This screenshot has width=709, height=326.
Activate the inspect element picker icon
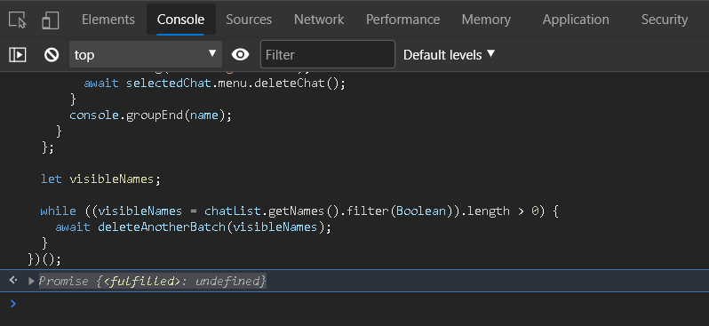pos(18,20)
